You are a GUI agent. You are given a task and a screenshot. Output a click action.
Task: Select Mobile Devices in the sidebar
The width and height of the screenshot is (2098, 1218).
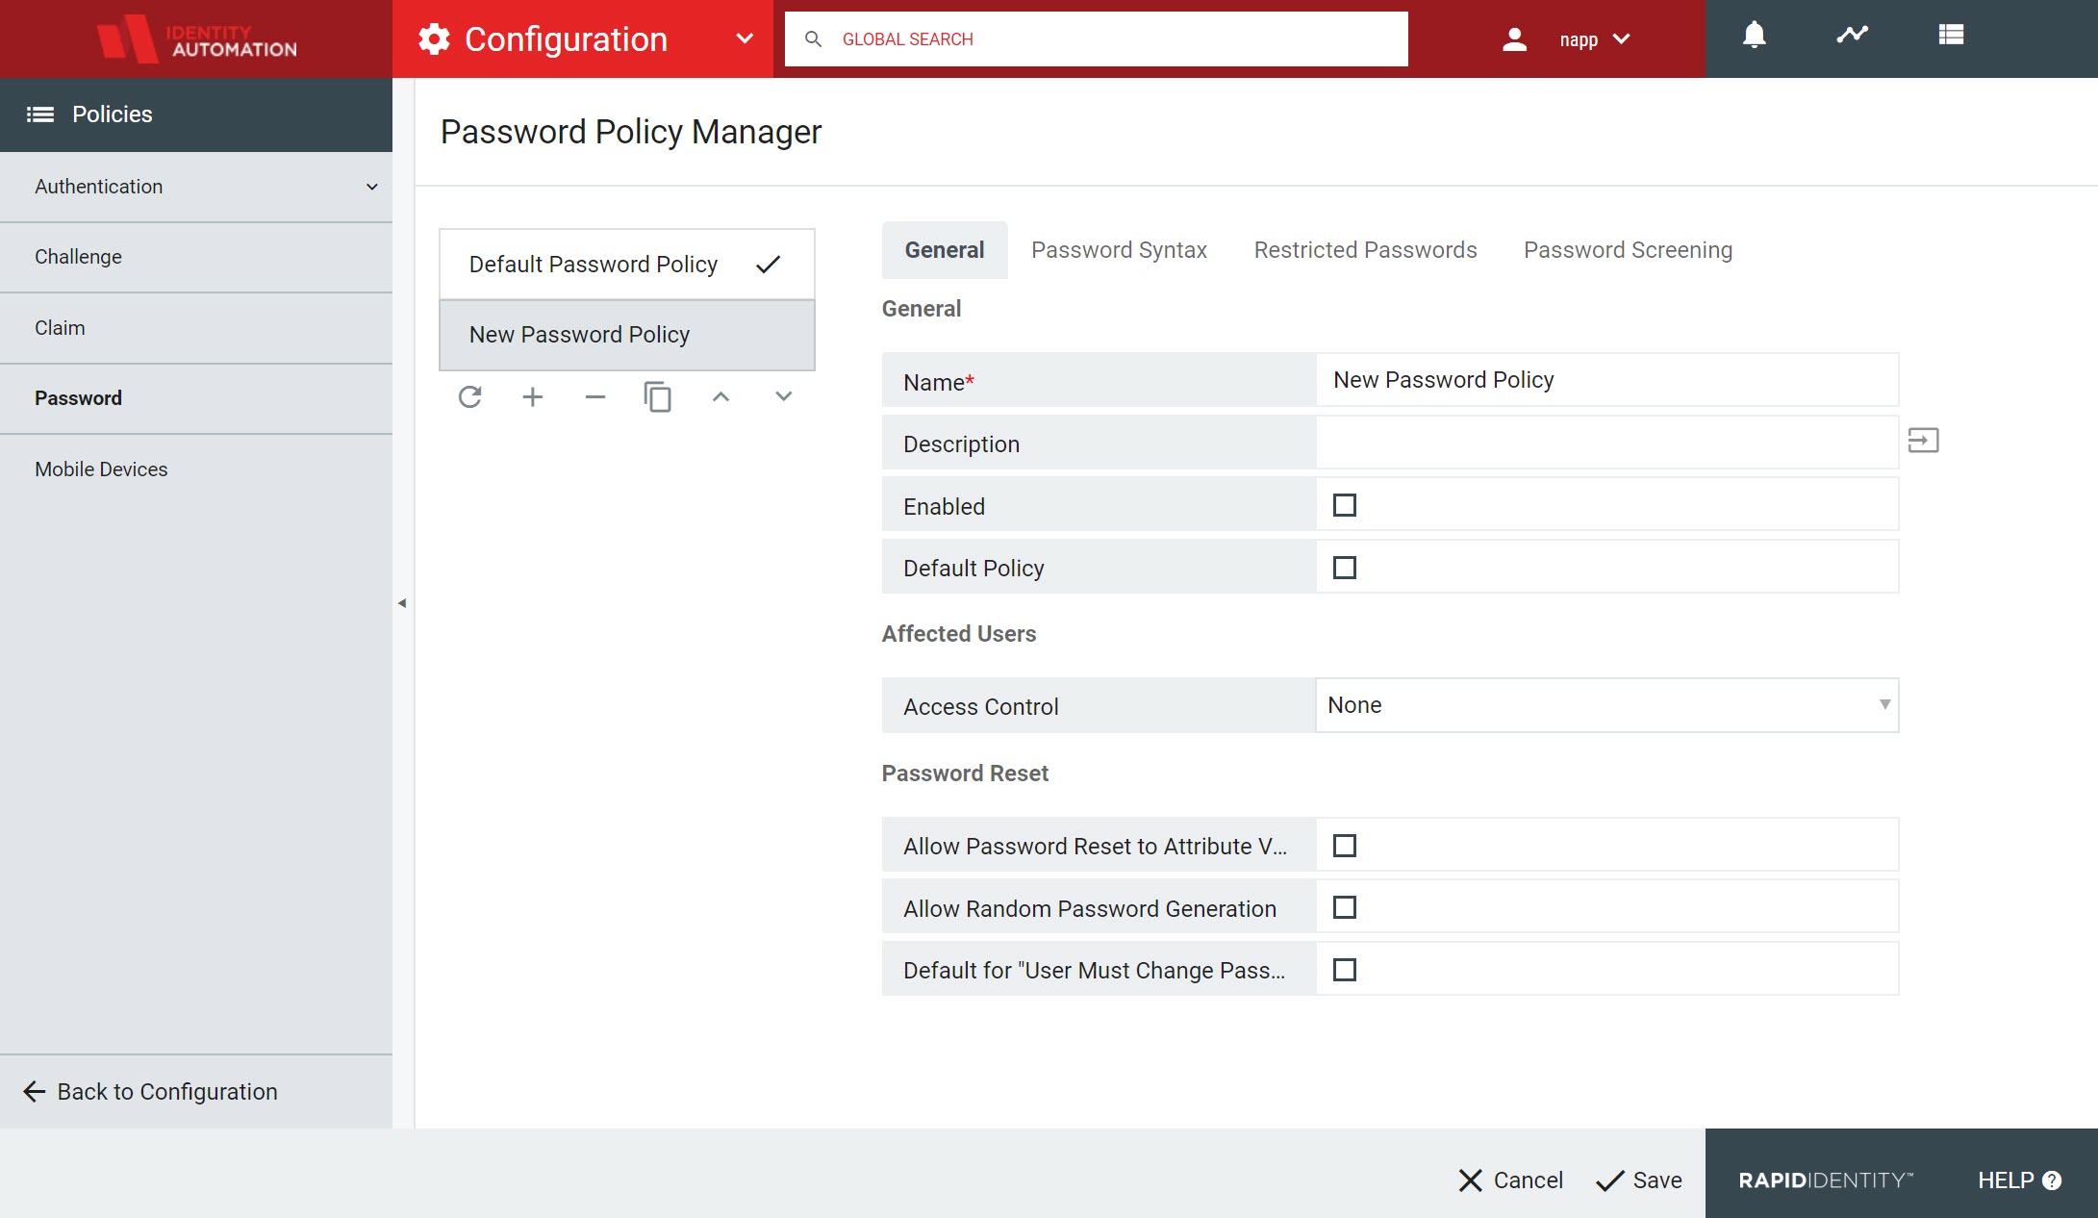click(x=196, y=469)
